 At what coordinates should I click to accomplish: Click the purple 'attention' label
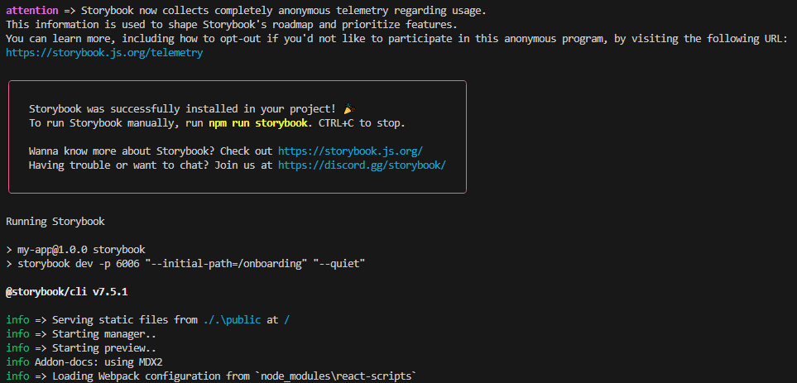coord(32,10)
